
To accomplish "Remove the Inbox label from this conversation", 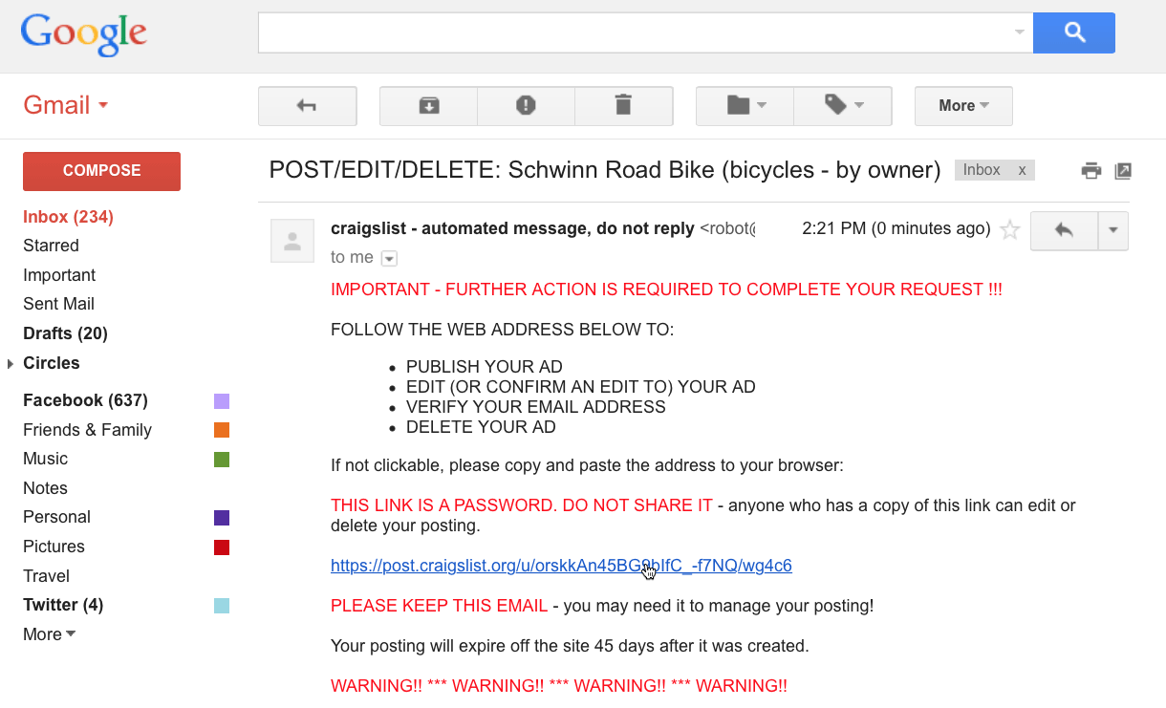I will pos(1021,169).
